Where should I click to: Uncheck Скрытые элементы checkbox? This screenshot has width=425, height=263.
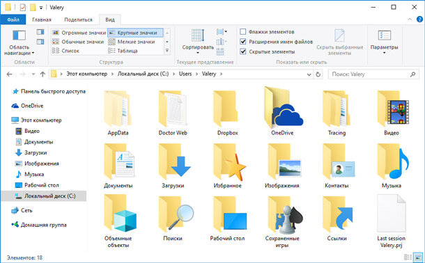click(243, 51)
